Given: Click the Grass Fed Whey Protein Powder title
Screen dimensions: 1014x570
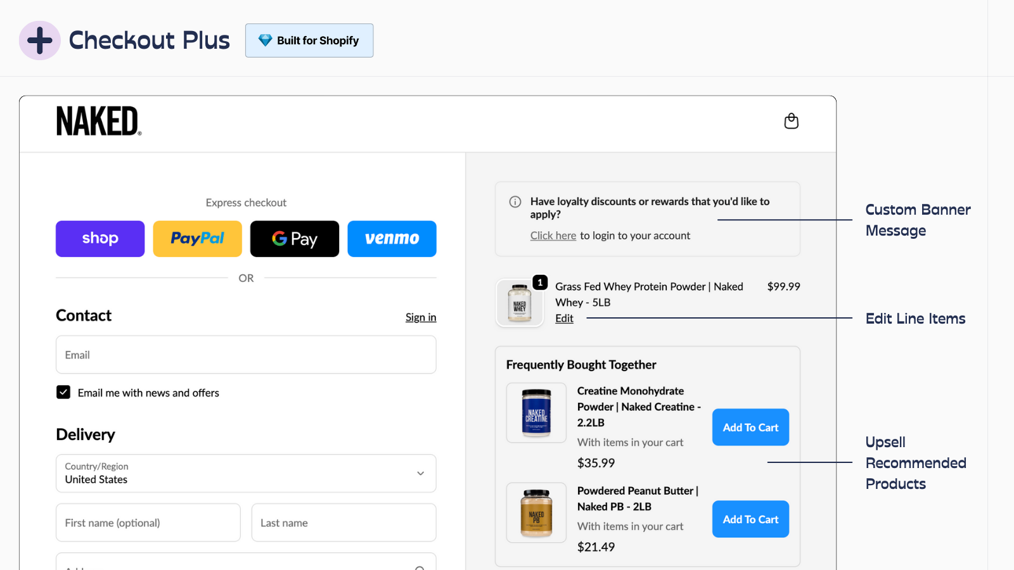Looking at the screenshot, I should click(649, 294).
